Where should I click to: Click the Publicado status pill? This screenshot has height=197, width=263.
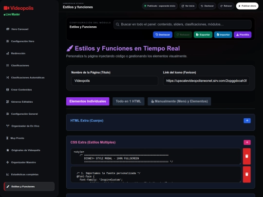pos(160,6)
